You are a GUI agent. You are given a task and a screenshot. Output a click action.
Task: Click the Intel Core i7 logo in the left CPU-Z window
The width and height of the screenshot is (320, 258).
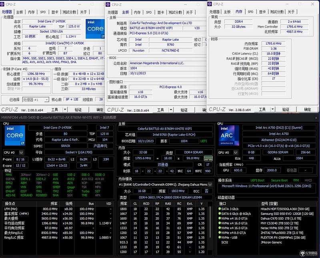click(x=95, y=29)
